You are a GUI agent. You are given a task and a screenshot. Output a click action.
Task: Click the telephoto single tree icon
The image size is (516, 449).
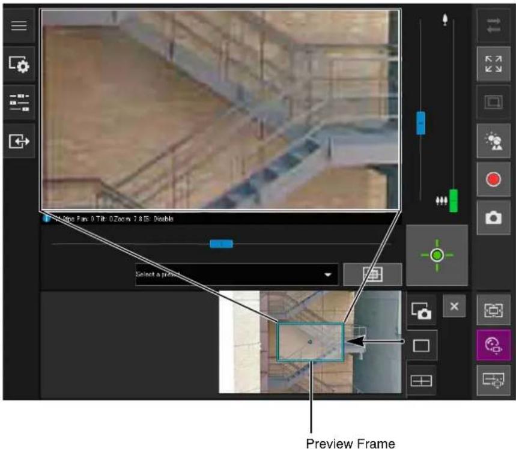(x=445, y=20)
